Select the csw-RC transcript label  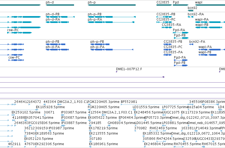tap(13, 30)
